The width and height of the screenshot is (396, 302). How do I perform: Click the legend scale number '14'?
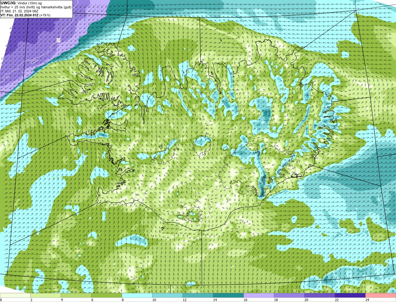pyautogui.click(x=215, y=300)
